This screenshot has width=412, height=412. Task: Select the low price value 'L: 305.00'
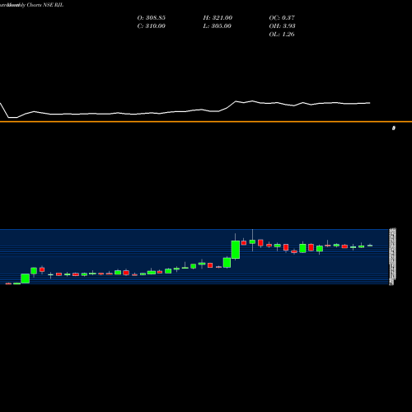218,26
